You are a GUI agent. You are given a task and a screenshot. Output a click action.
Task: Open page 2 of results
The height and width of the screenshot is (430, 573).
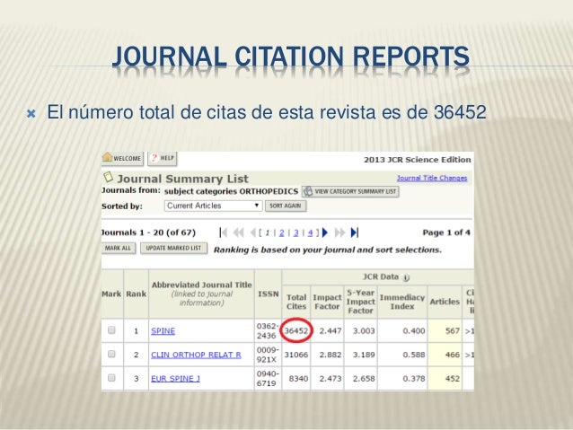(281, 233)
